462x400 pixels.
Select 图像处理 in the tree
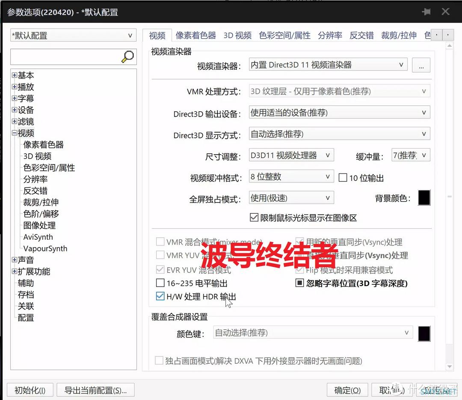click(x=39, y=225)
